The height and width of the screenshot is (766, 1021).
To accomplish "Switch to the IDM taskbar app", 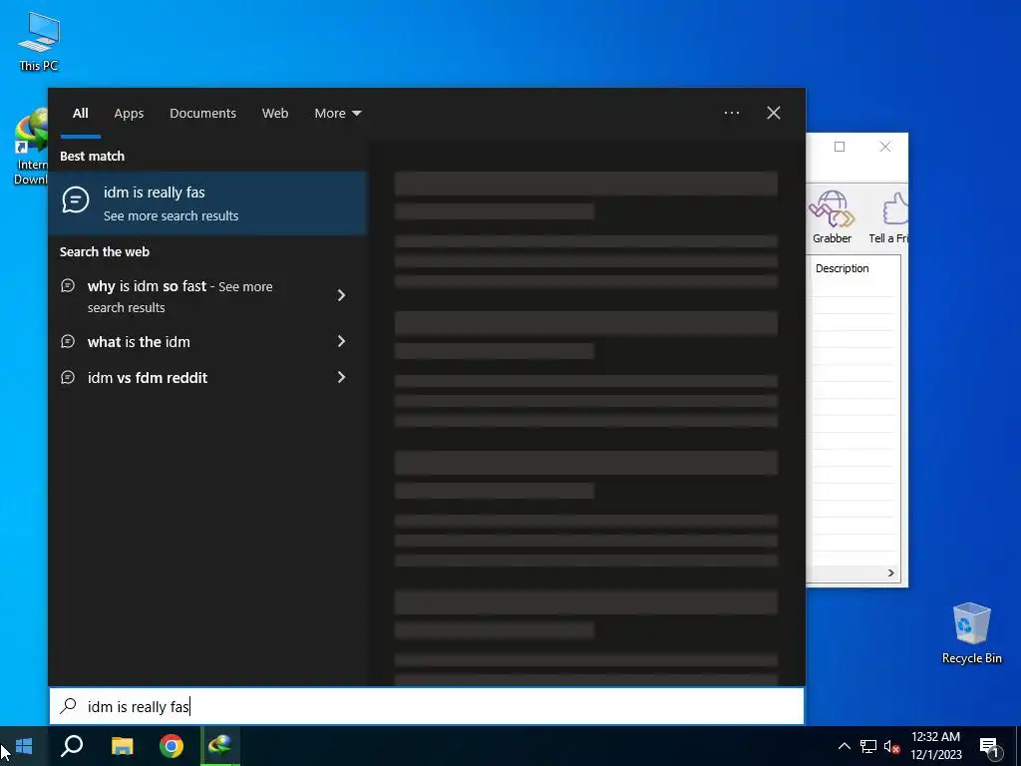I will pyautogui.click(x=220, y=746).
